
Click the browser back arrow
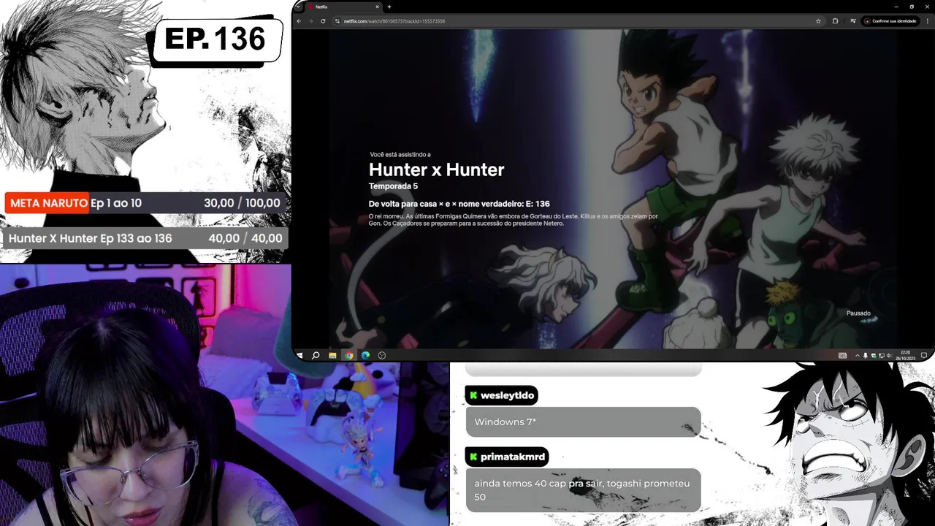coord(299,21)
